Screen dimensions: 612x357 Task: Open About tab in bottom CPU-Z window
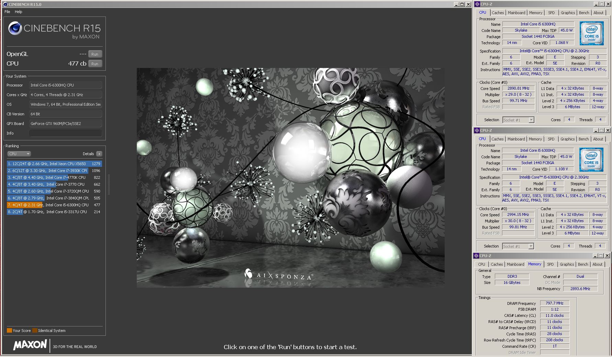[597, 264]
